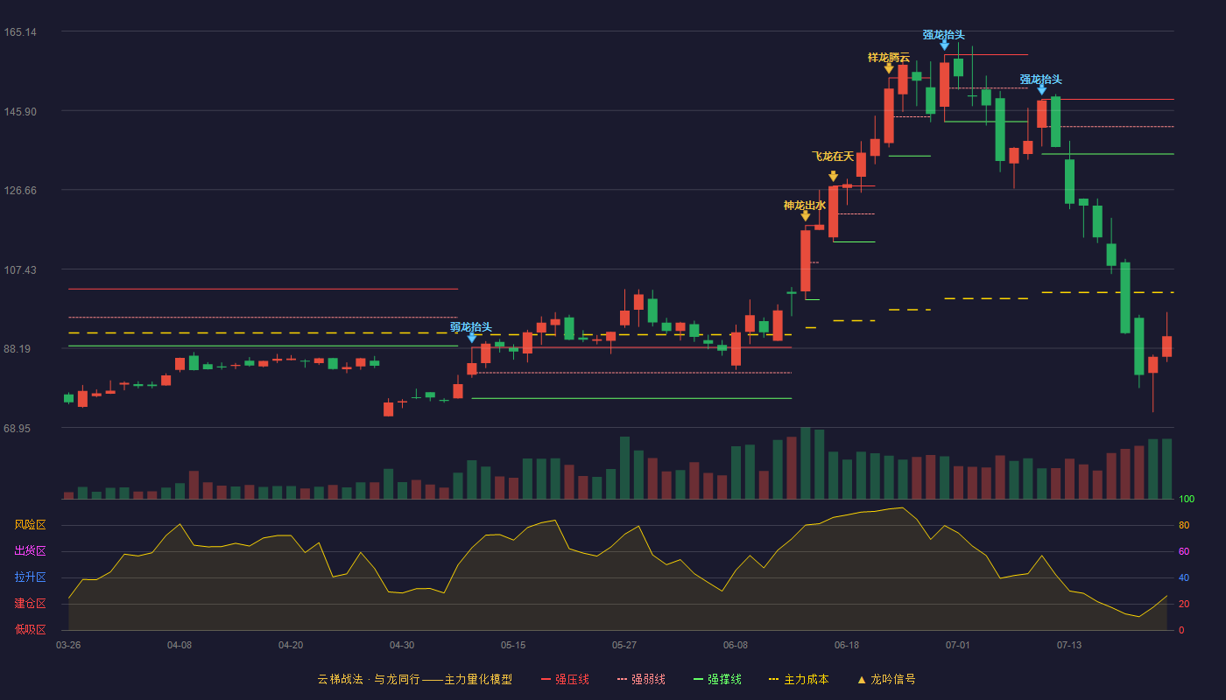
Task: Toggle the 强压线 legend entry
Action: tap(565, 679)
